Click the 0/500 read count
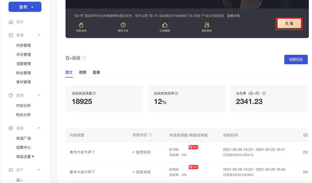This screenshot has width=312, height=183. pos(174,170)
